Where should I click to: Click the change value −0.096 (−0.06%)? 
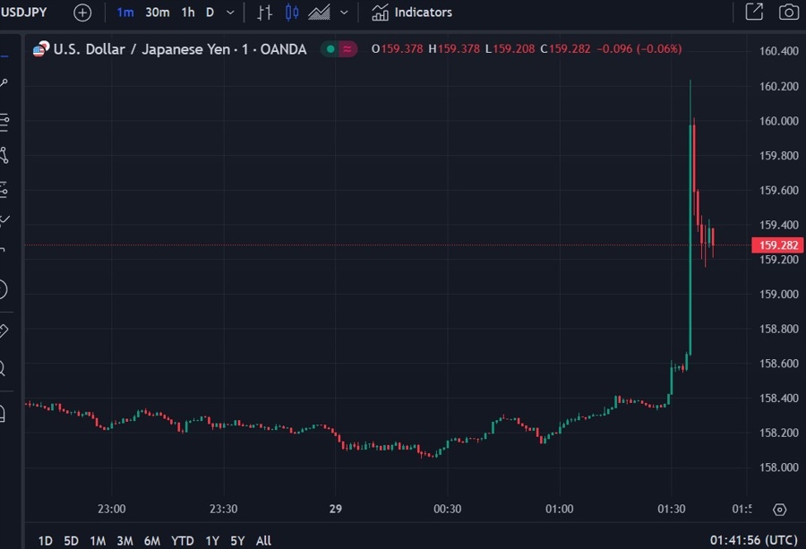click(639, 49)
